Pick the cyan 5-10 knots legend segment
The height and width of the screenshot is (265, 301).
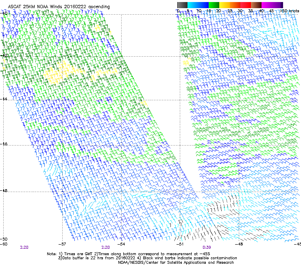click(193, 5)
